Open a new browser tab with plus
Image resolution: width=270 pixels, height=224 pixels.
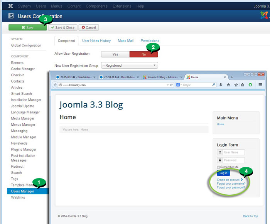[x=232, y=77]
